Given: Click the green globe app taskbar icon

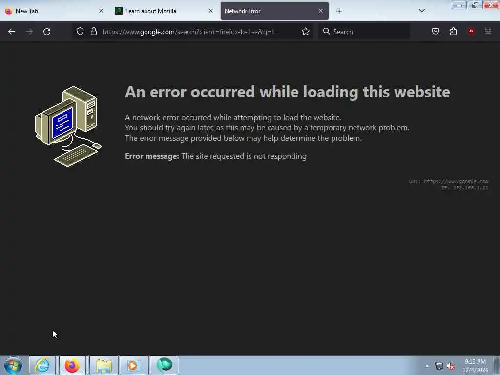Looking at the screenshot, I should coord(165,365).
